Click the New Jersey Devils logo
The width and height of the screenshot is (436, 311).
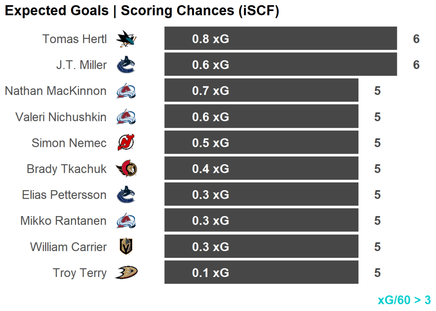[x=126, y=143]
